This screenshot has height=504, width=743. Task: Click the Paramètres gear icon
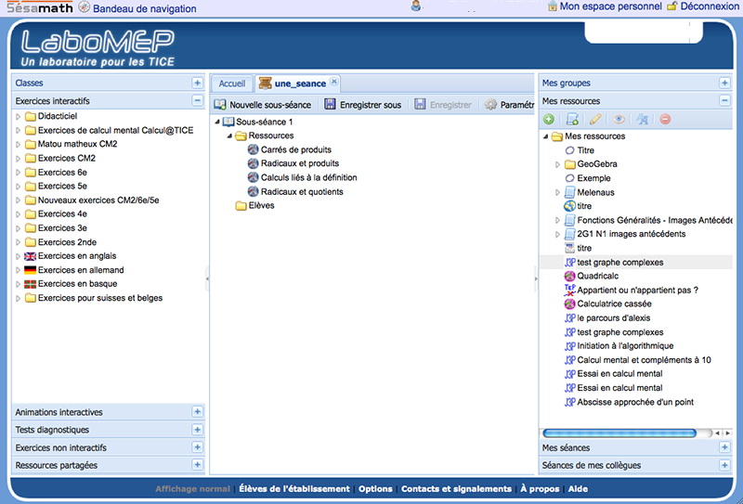[491, 105]
